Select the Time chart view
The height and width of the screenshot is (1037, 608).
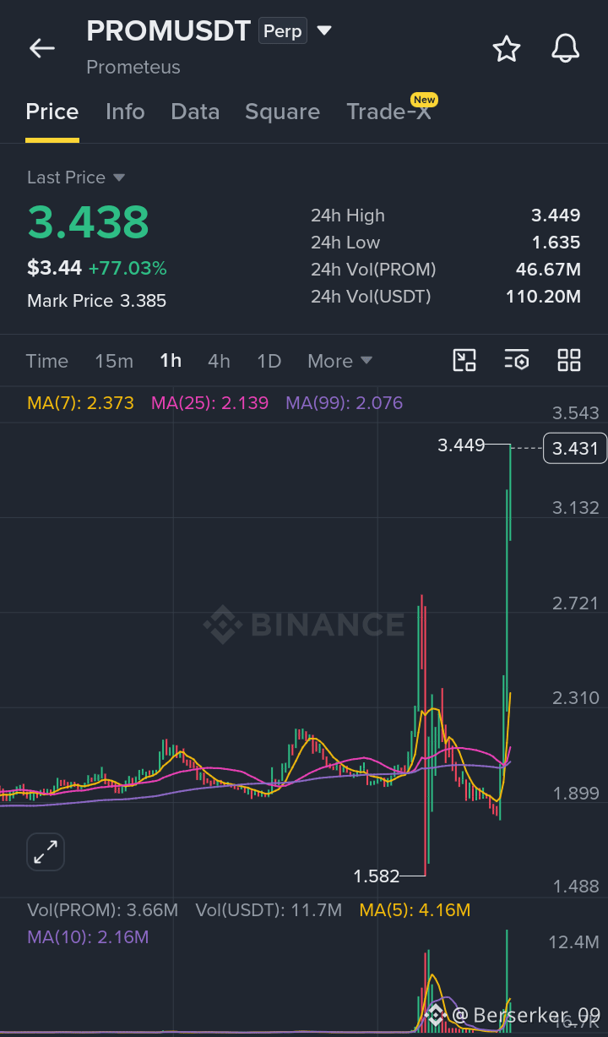tap(47, 361)
